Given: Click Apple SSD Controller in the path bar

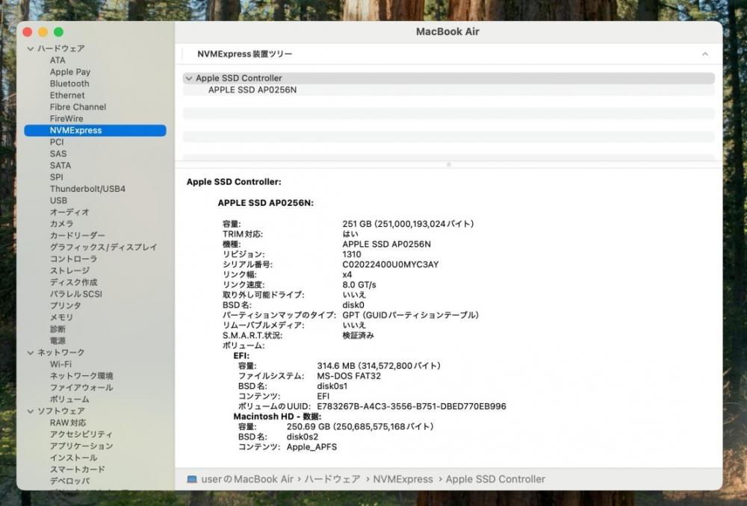Looking at the screenshot, I should pos(495,479).
